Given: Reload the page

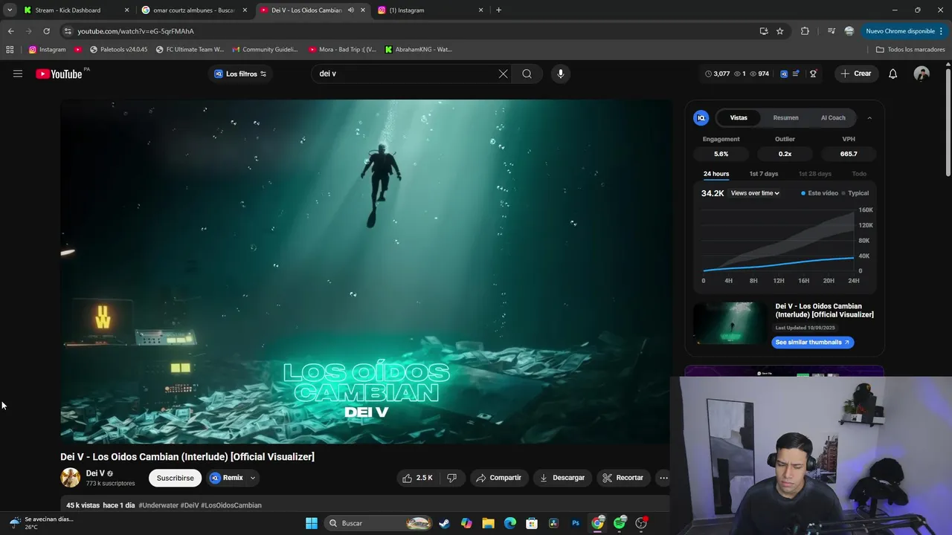Looking at the screenshot, I should (x=46, y=31).
